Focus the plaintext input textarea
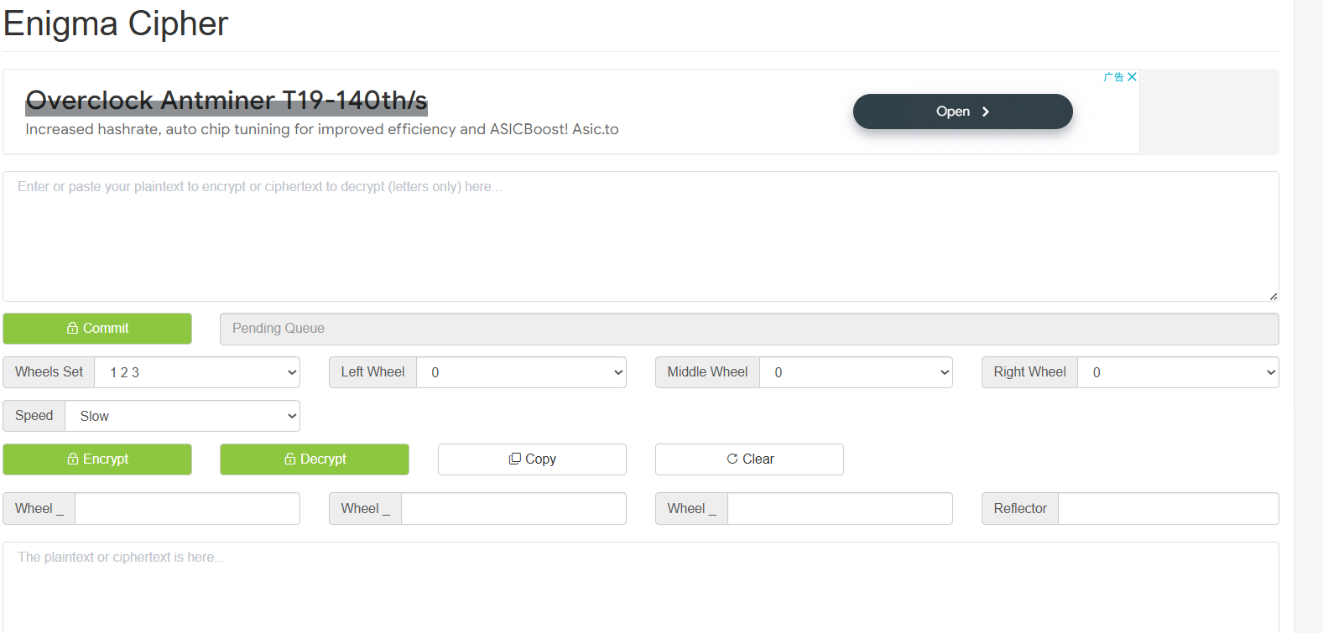Screen dimensions: 1323x633 [641, 236]
